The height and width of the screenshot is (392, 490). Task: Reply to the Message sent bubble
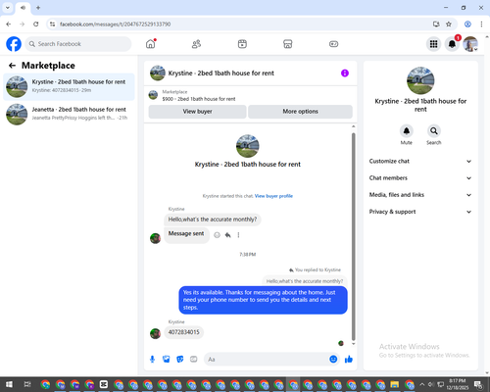pyautogui.click(x=228, y=235)
